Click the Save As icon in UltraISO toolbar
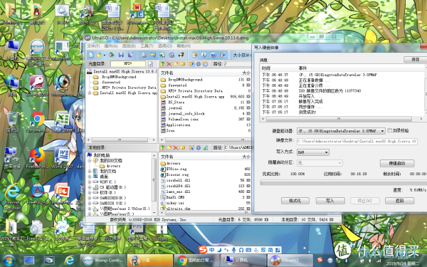The image size is (427, 267). (130, 55)
